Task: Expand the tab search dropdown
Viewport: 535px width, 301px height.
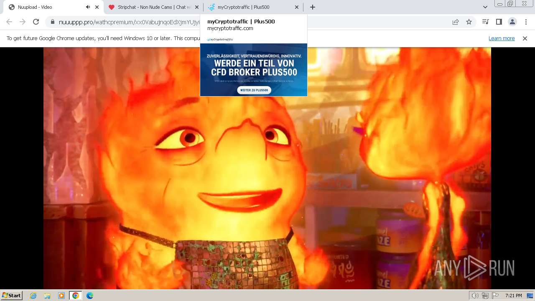Action: click(485, 7)
